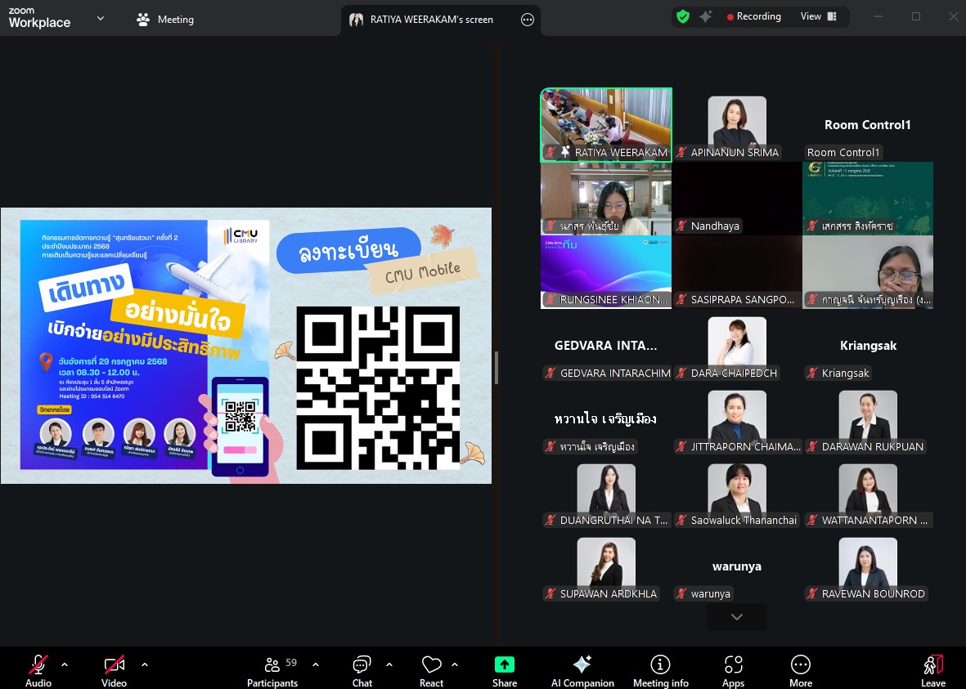Open the More options icon
The width and height of the screenshot is (966, 689).
[800, 664]
